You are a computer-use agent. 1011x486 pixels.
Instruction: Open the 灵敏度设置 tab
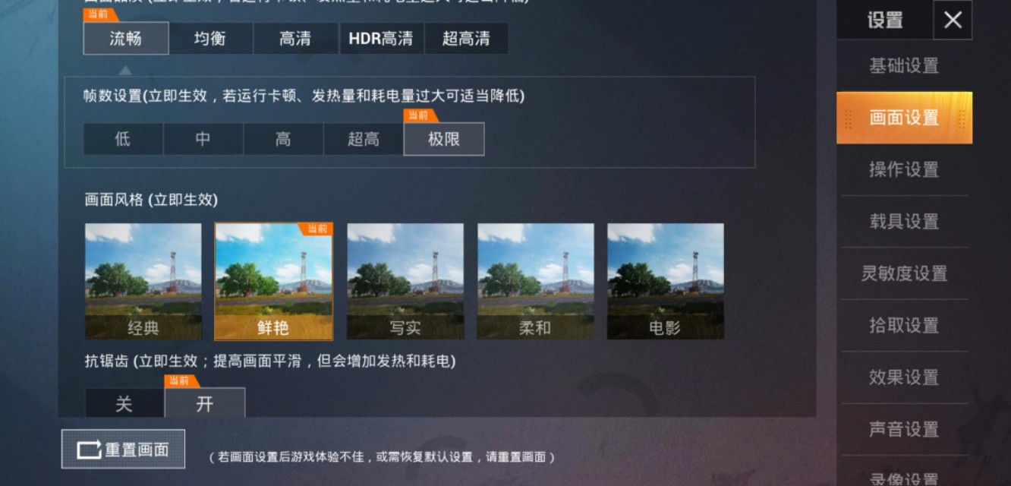904,273
